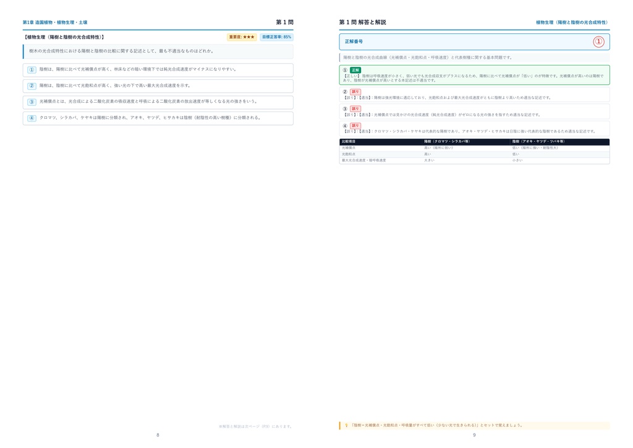This screenshot has height=448, width=633.
Task: Click the circled ③ number on the third explanation
Action: tap(345, 109)
